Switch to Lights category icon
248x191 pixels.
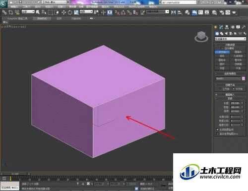click(x=226, y=34)
